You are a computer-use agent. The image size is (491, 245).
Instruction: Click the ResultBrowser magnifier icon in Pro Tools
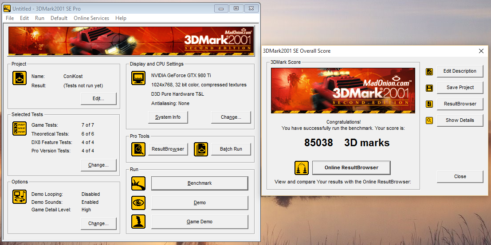click(x=138, y=149)
